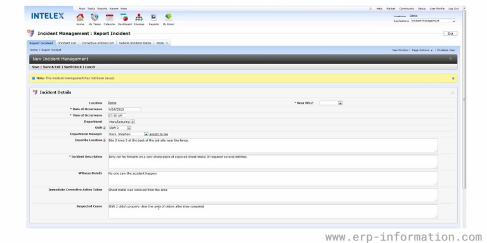Viewport: 487px width, 243px height.
Task: Open My Tasks clock icon
Action: (94, 17)
